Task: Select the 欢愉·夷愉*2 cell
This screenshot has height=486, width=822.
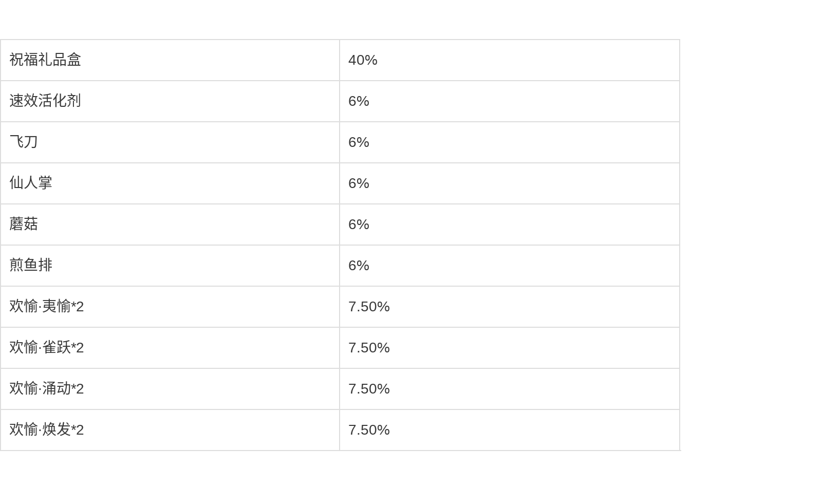Action: pyautogui.click(x=46, y=307)
